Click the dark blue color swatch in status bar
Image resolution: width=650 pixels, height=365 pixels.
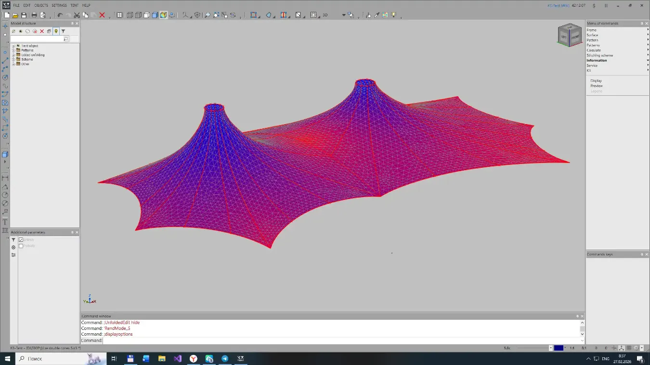[559, 348]
